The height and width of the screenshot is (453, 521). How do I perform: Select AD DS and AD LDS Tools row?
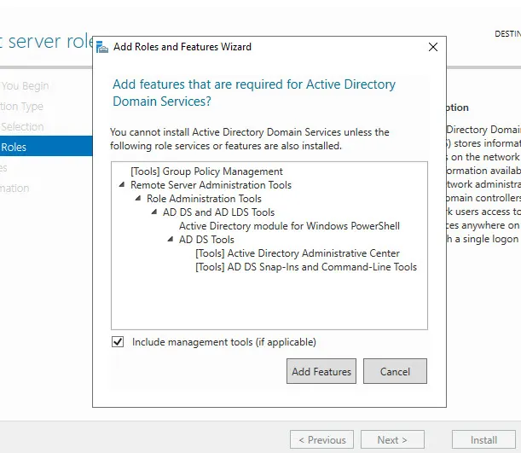218,212
